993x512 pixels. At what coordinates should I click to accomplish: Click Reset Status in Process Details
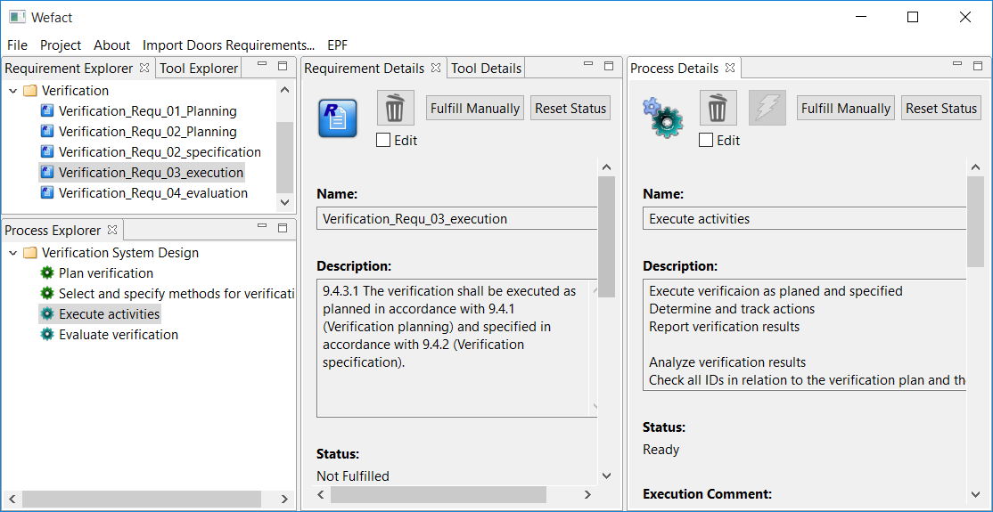click(941, 109)
